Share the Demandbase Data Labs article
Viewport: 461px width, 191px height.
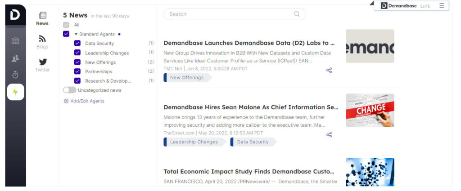click(329, 71)
